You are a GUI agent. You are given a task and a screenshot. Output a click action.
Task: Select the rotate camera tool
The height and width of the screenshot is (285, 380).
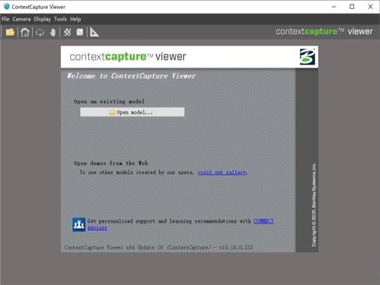(x=40, y=32)
